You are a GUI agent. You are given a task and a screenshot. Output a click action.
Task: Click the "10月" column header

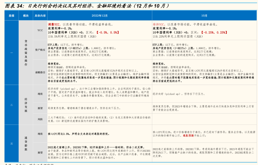click(x=204, y=16)
